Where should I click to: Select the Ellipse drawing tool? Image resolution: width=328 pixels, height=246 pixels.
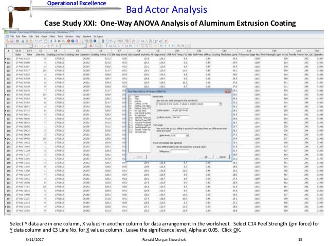point(115,46)
